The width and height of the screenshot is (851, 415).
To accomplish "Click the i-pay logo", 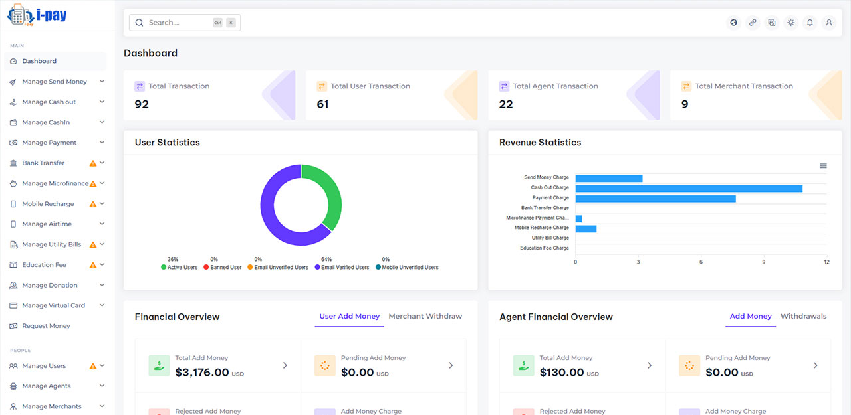I will [x=37, y=15].
